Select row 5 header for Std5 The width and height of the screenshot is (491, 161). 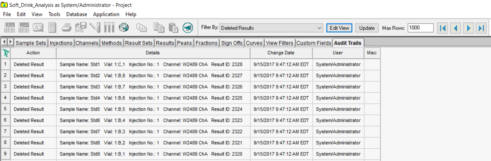click(x=5, y=109)
